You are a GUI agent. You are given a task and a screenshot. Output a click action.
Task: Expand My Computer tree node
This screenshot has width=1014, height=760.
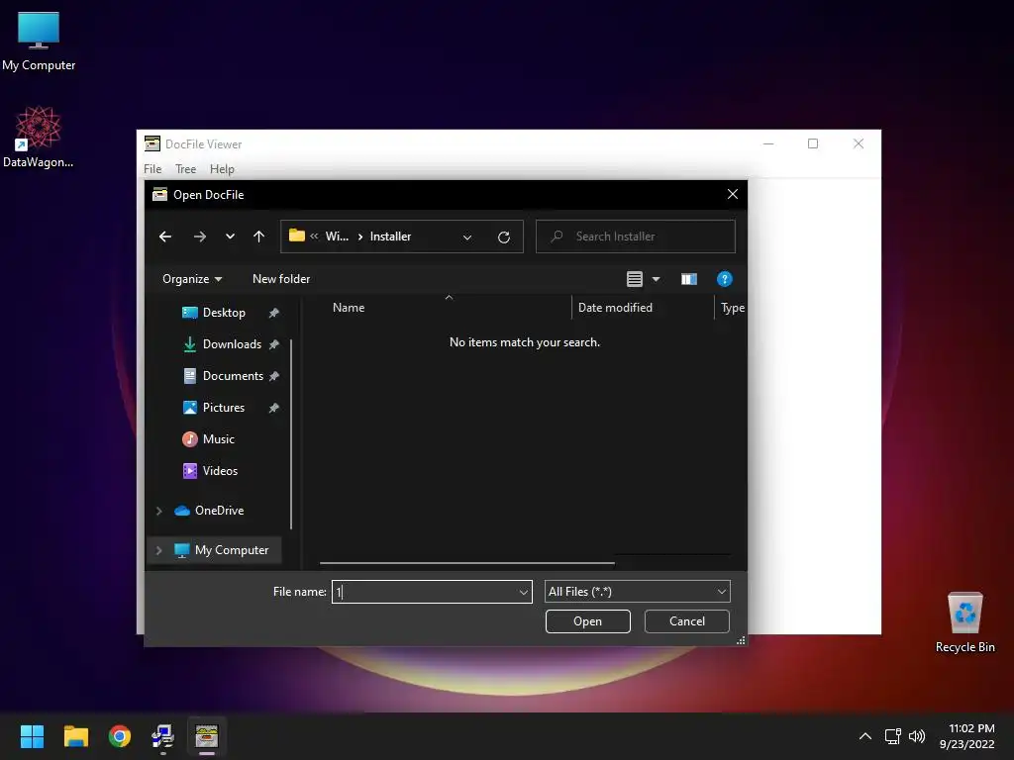159,550
